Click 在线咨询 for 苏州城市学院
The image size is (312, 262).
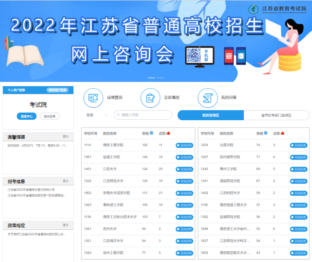299,158
